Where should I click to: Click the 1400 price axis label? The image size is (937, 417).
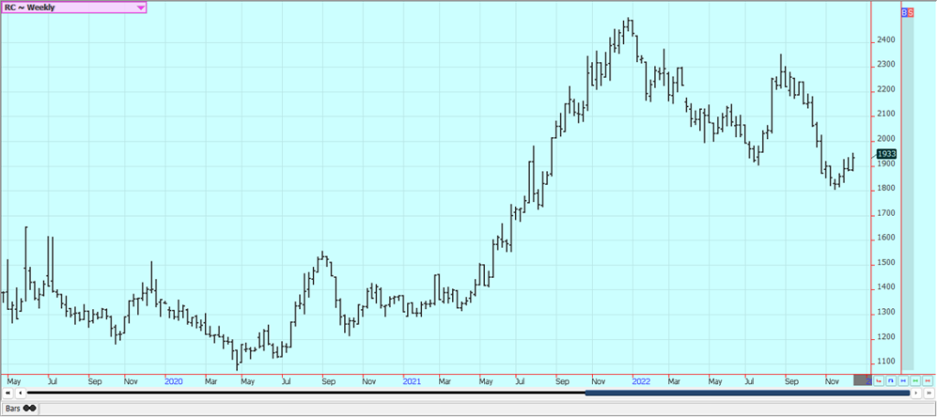click(886, 287)
